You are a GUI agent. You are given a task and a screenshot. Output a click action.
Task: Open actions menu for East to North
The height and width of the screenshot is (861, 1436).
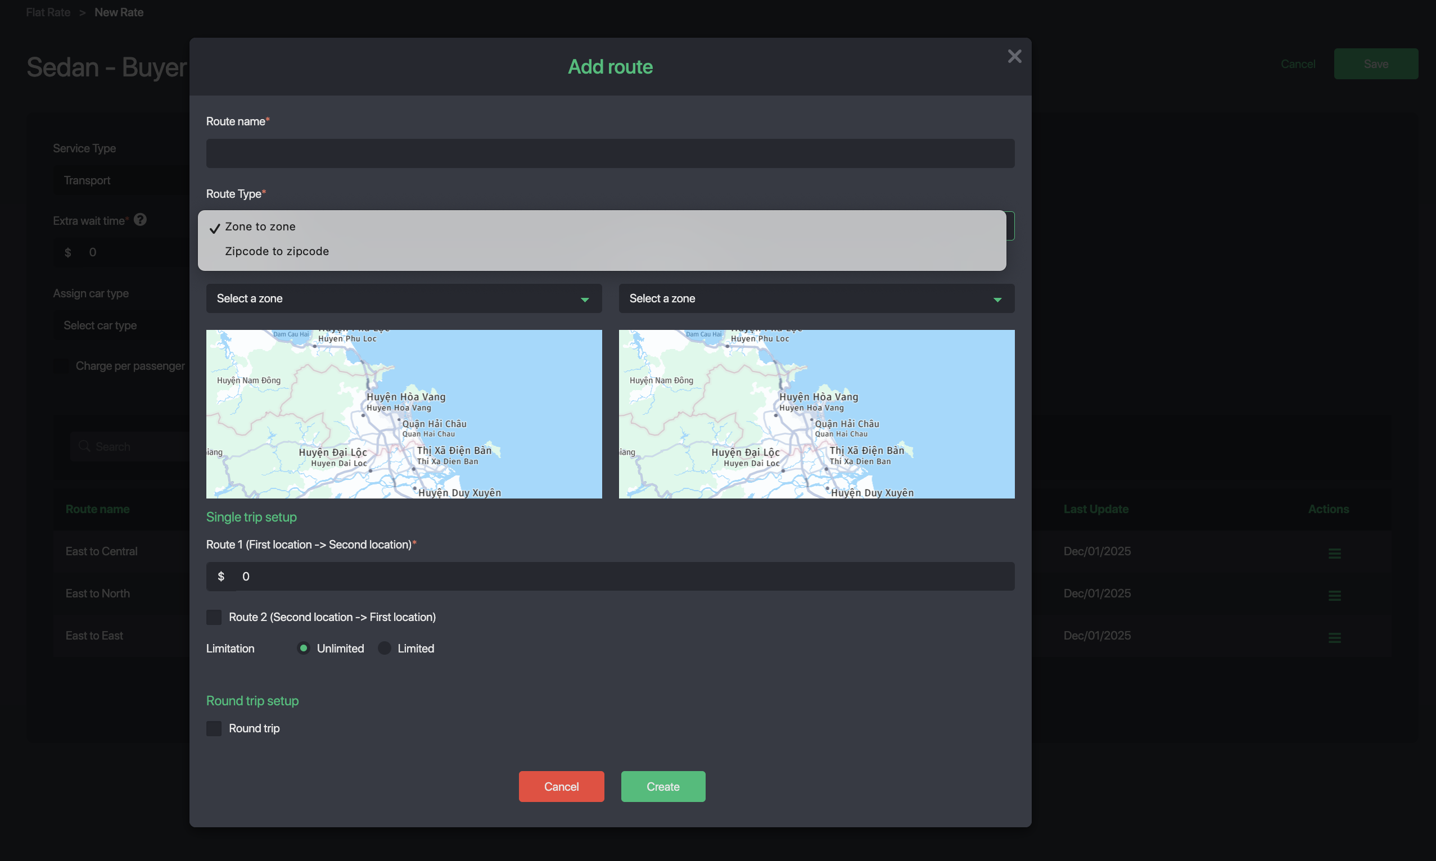click(1334, 595)
